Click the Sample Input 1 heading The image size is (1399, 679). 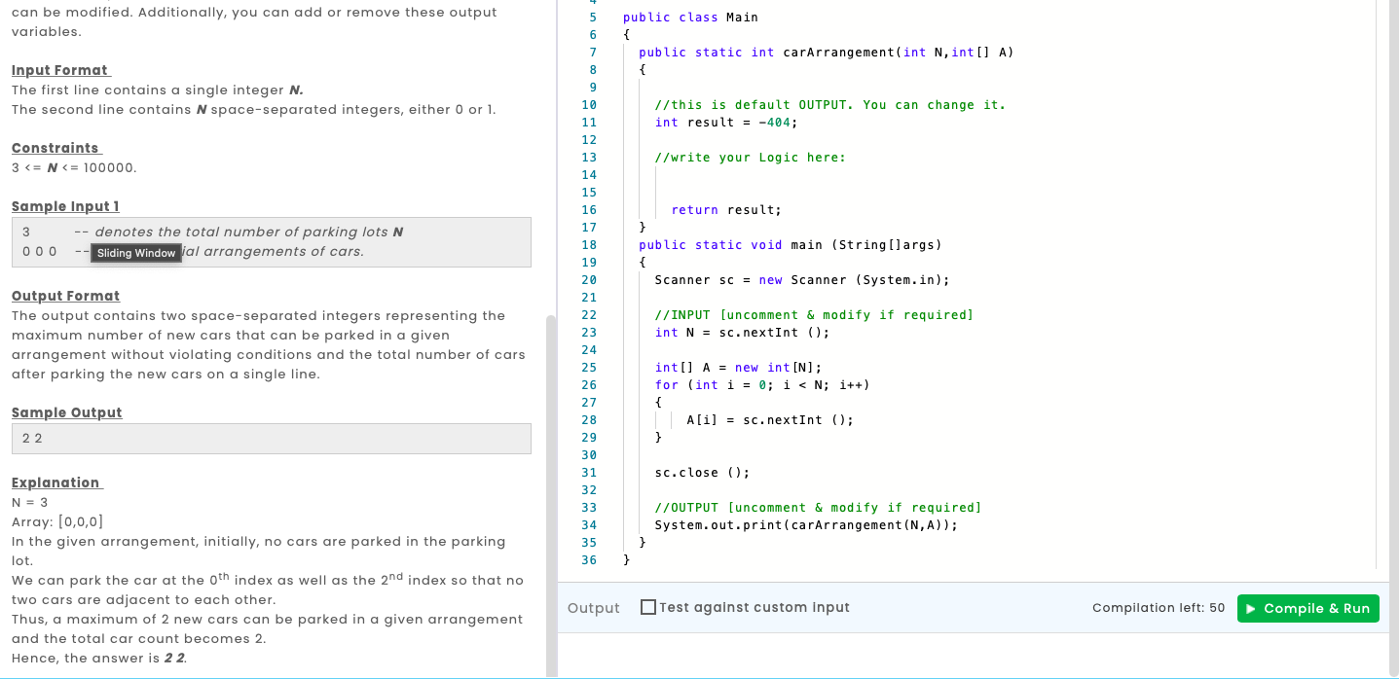65,205
